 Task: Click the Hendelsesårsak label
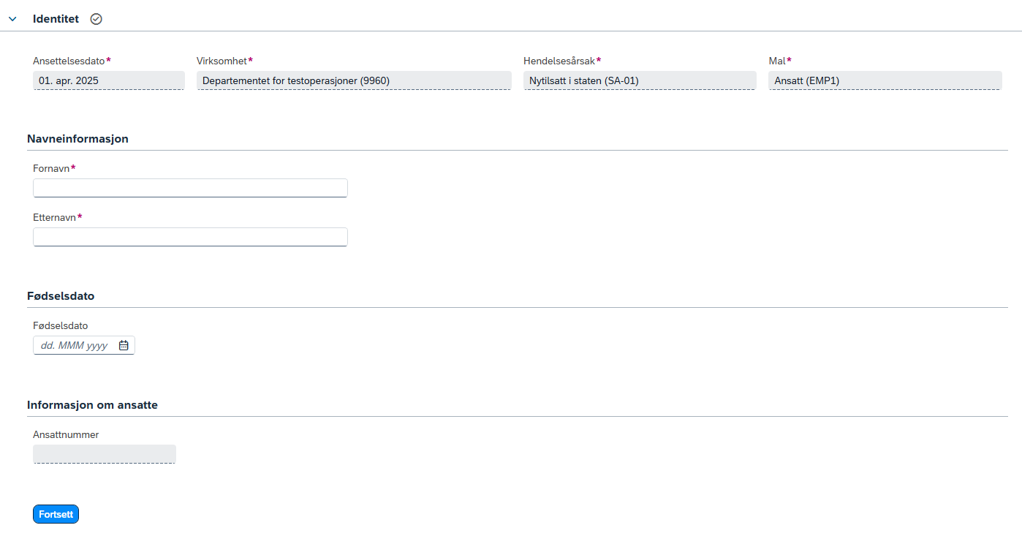(559, 61)
